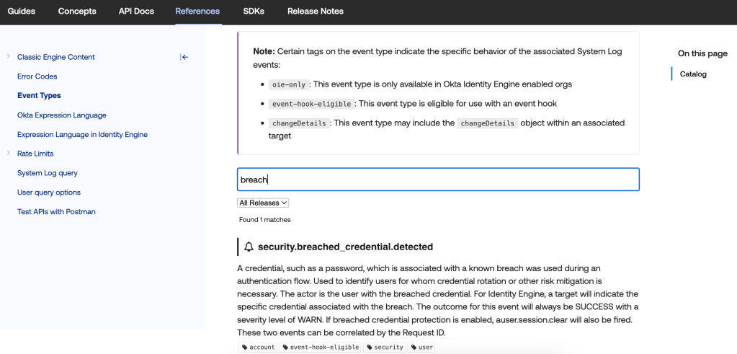The image size is (737, 354).
Task: Jump to Catalog in On this page
Action: coord(693,74)
